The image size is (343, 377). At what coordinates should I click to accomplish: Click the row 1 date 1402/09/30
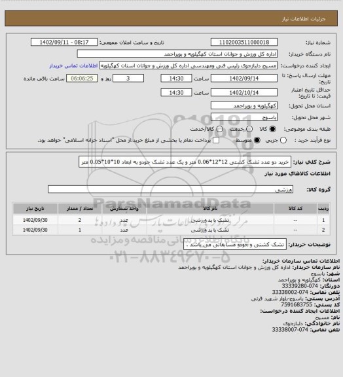pos(35,220)
